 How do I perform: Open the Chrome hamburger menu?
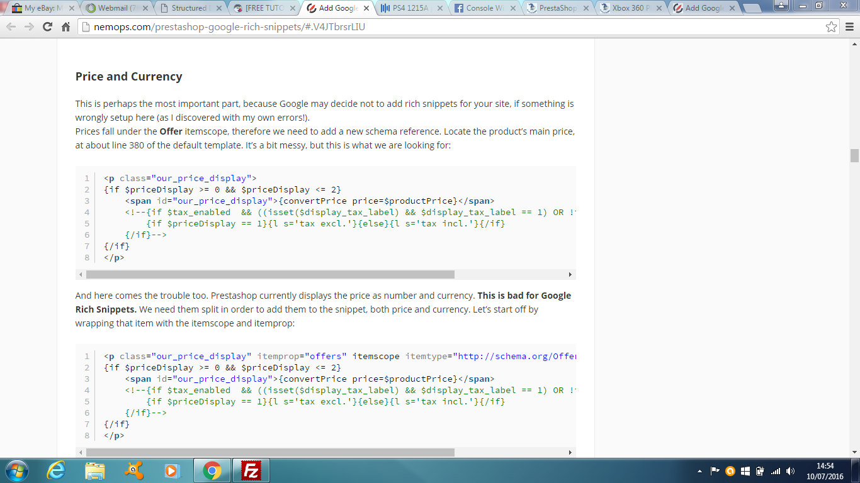tap(849, 27)
